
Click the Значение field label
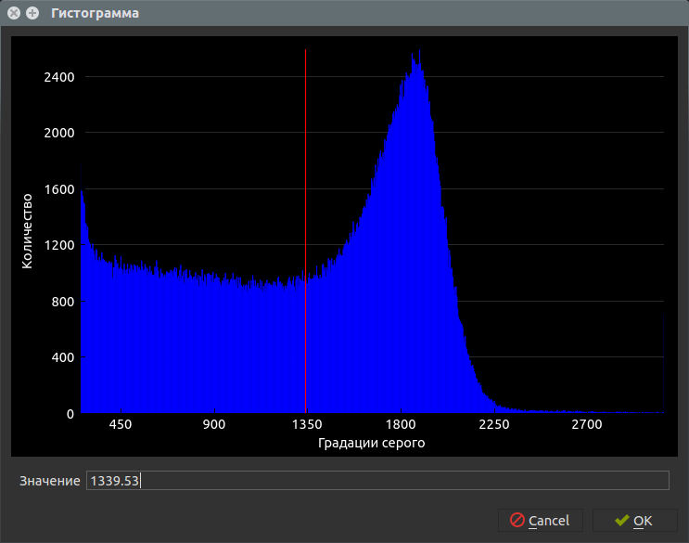point(49,481)
